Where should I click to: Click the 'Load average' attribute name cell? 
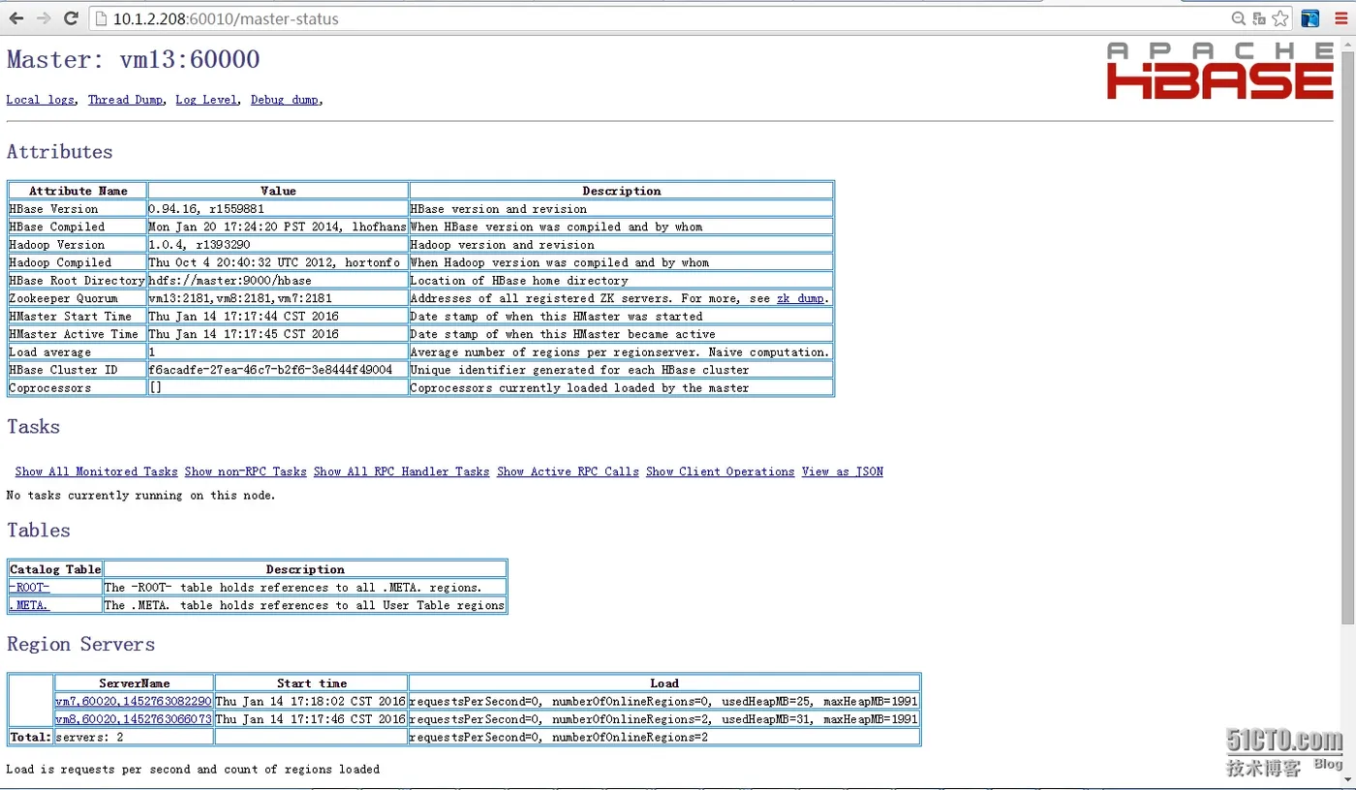tap(77, 352)
